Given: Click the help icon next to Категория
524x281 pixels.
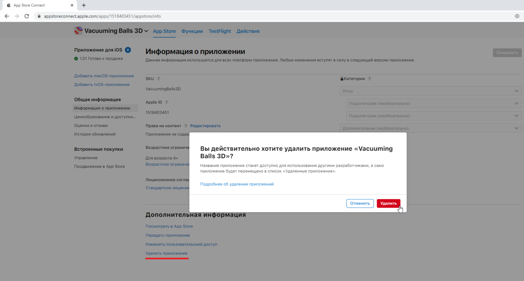Looking at the screenshot, I should coord(369,79).
